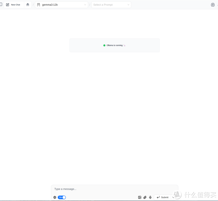The height and width of the screenshot is (201, 218).
Task: Click the enter arrow icon in Submit
Action: coord(158,197)
